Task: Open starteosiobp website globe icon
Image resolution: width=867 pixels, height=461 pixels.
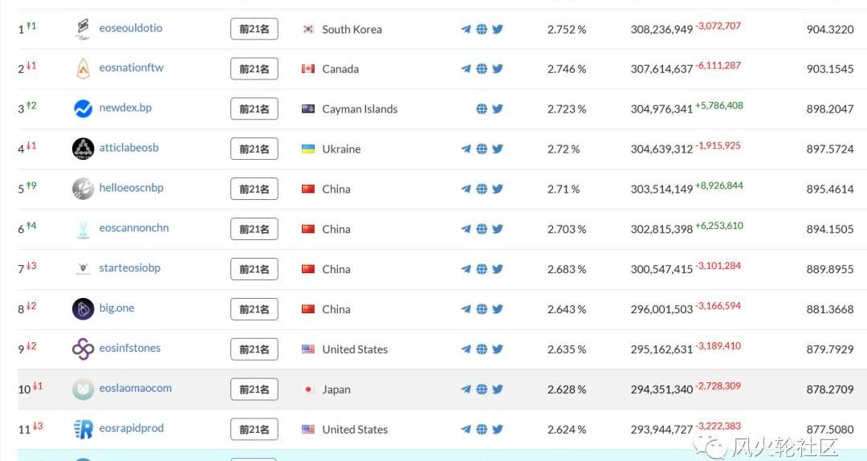Action: [482, 269]
